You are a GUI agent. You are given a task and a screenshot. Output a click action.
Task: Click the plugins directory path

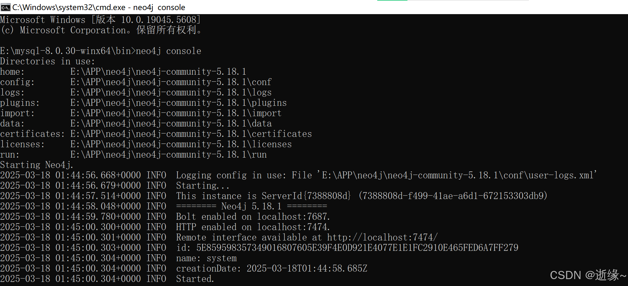coord(178,103)
